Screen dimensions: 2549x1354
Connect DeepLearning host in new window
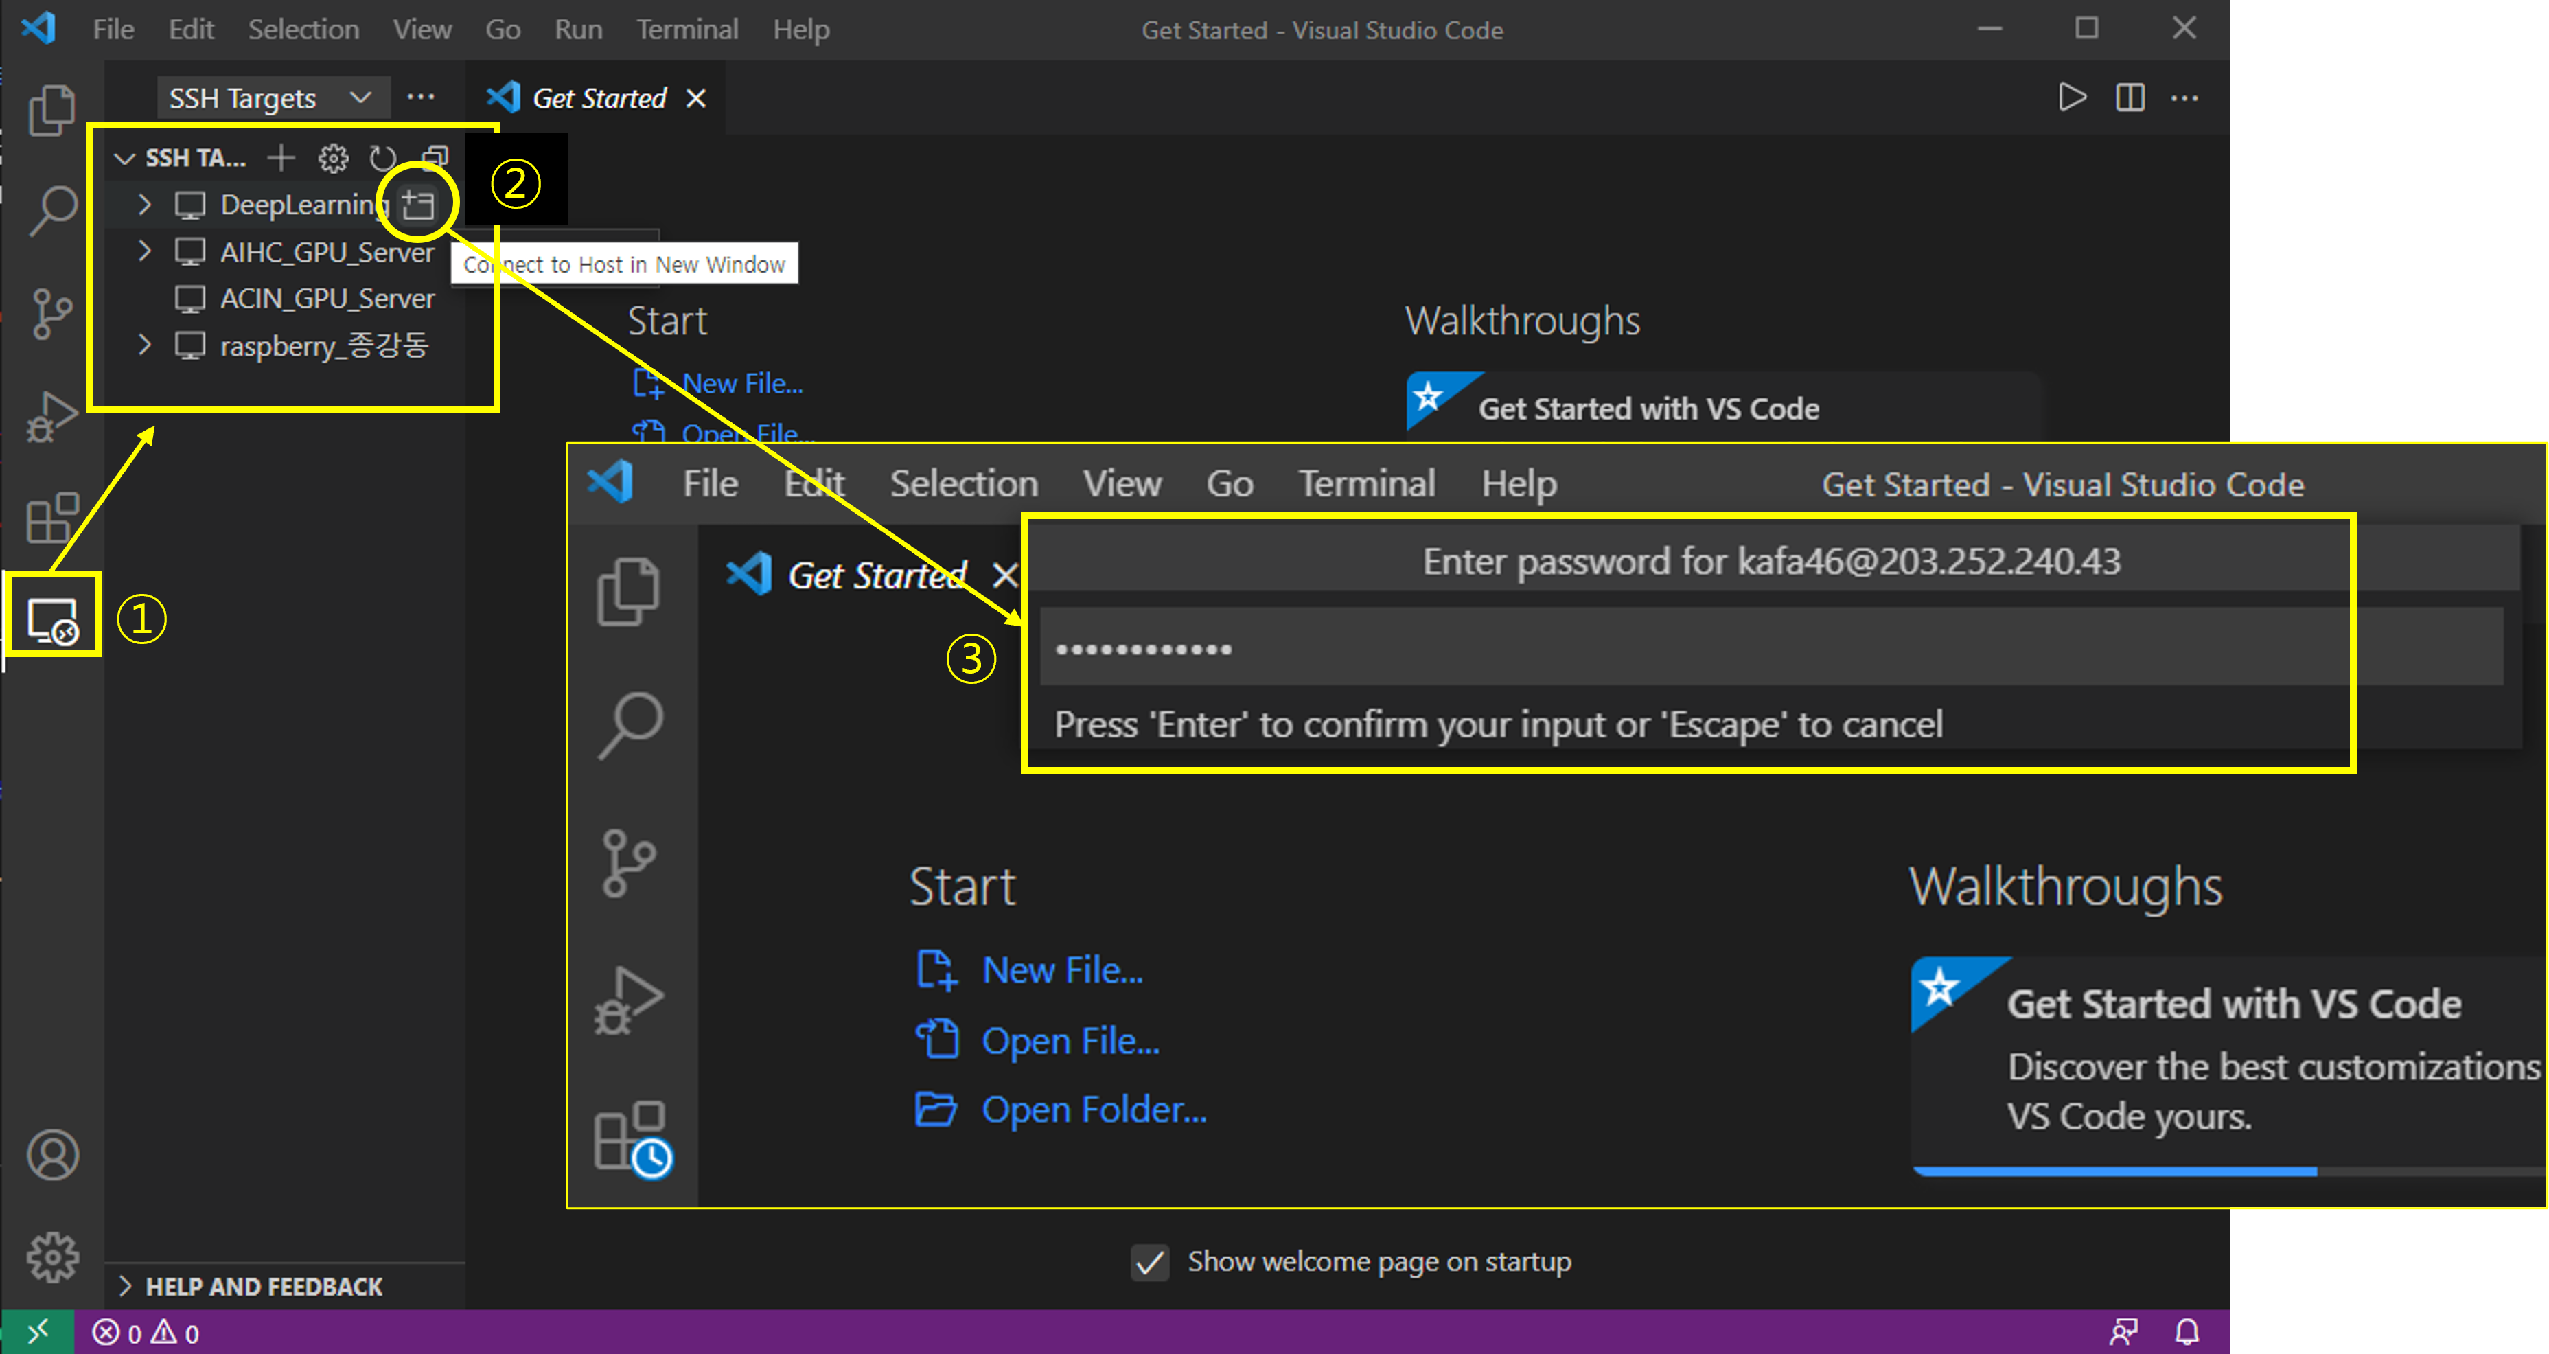pyautogui.click(x=419, y=205)
